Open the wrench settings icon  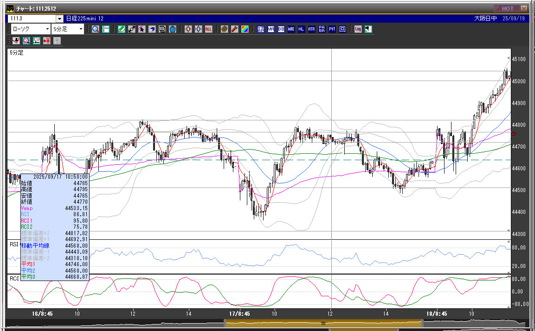pyautogui.click(x=234, y=29)
